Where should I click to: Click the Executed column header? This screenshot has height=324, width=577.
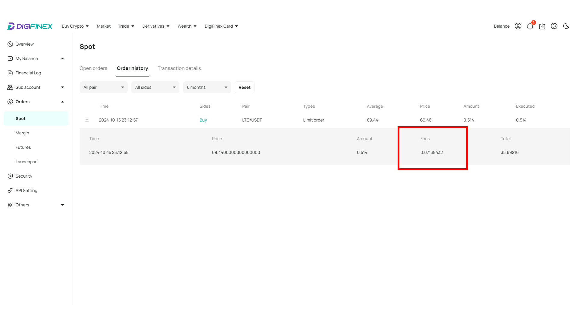click(x=525, y=106)
